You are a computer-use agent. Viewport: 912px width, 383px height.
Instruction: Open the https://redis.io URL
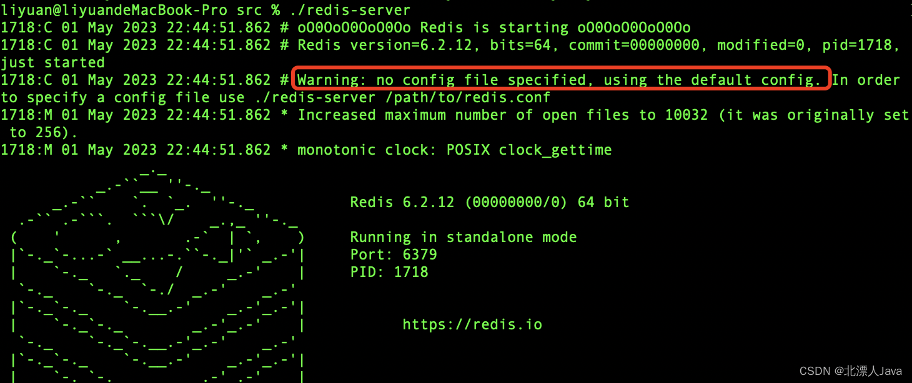(x=472, y=324)
